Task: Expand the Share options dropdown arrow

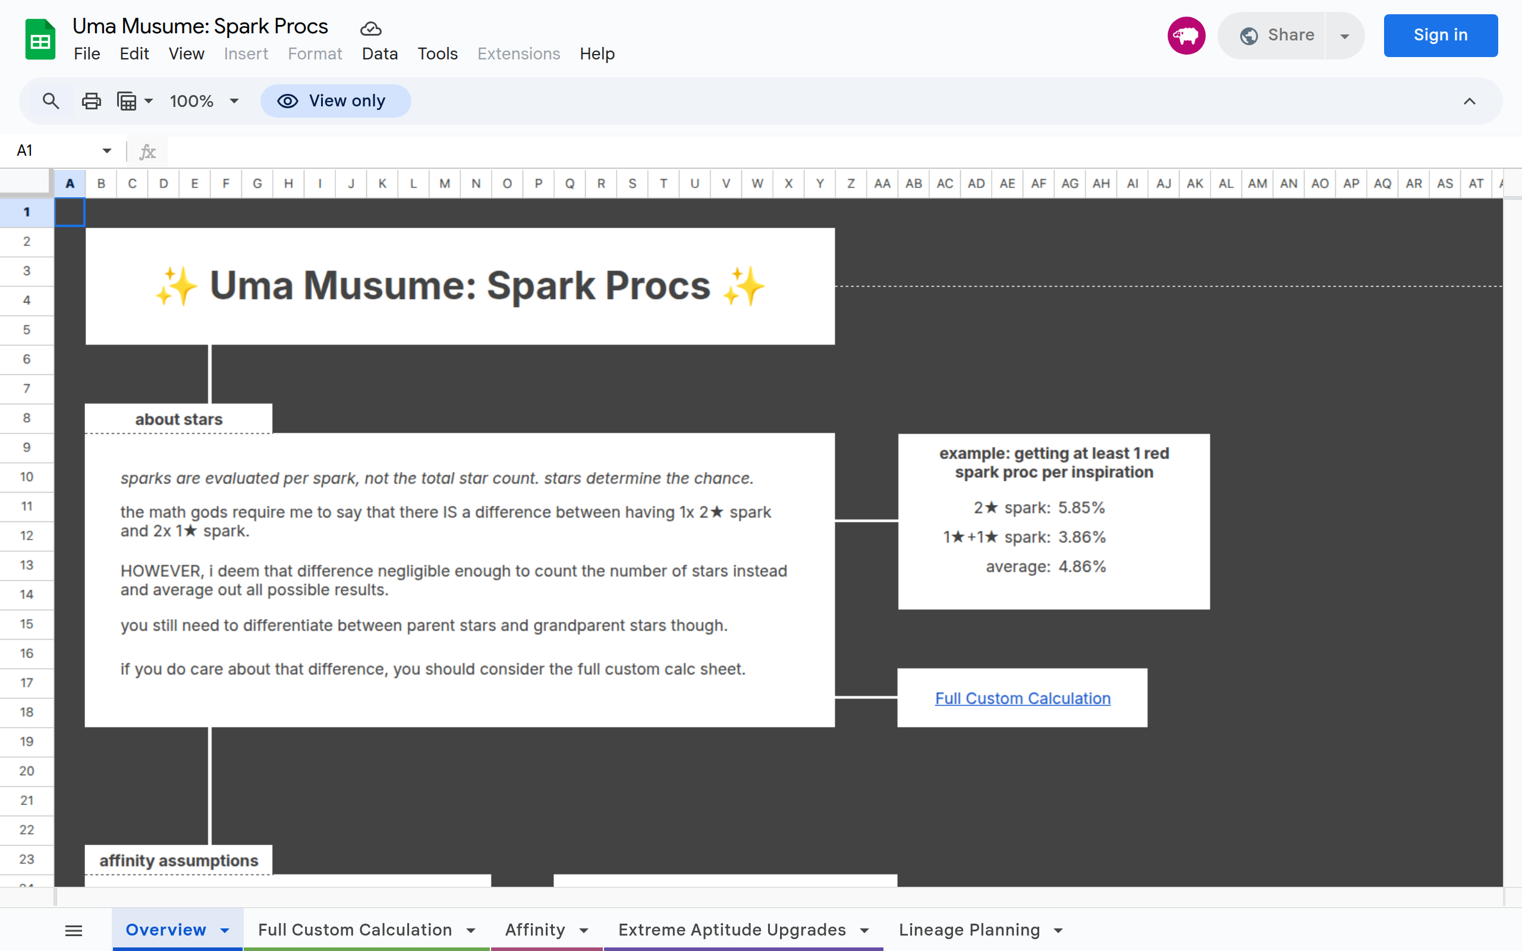Action: pos(1345,36)
